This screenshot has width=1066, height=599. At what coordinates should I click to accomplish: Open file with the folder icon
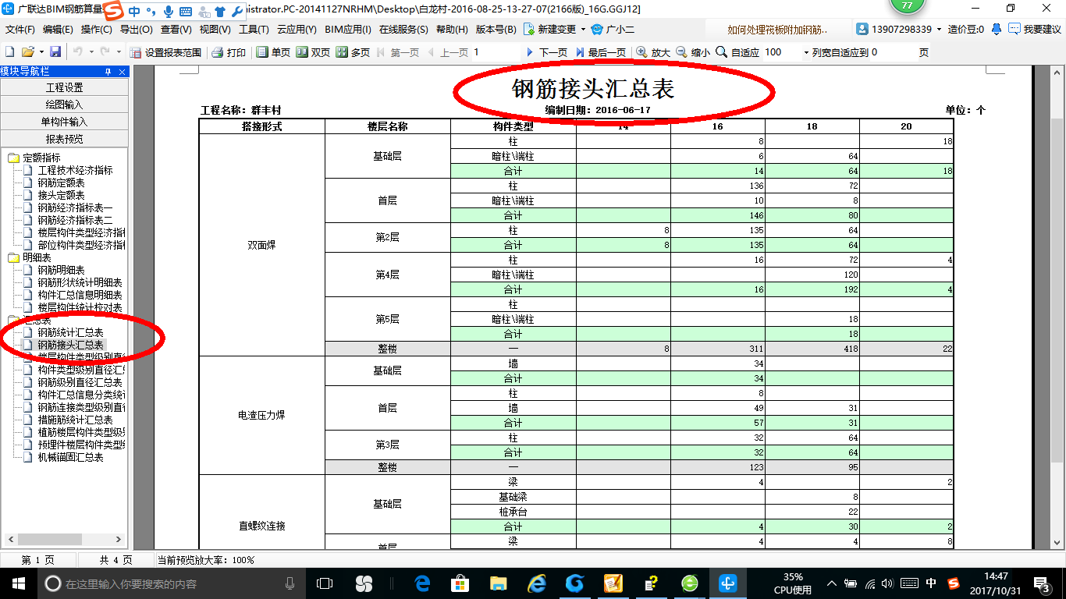[x=27, y=52]
